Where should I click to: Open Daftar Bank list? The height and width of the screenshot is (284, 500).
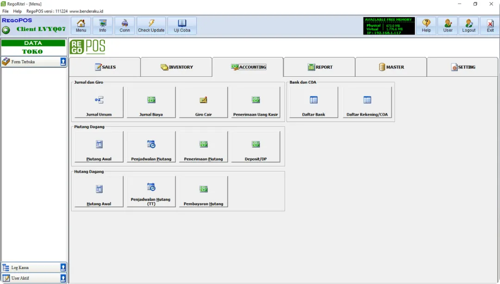313,103
